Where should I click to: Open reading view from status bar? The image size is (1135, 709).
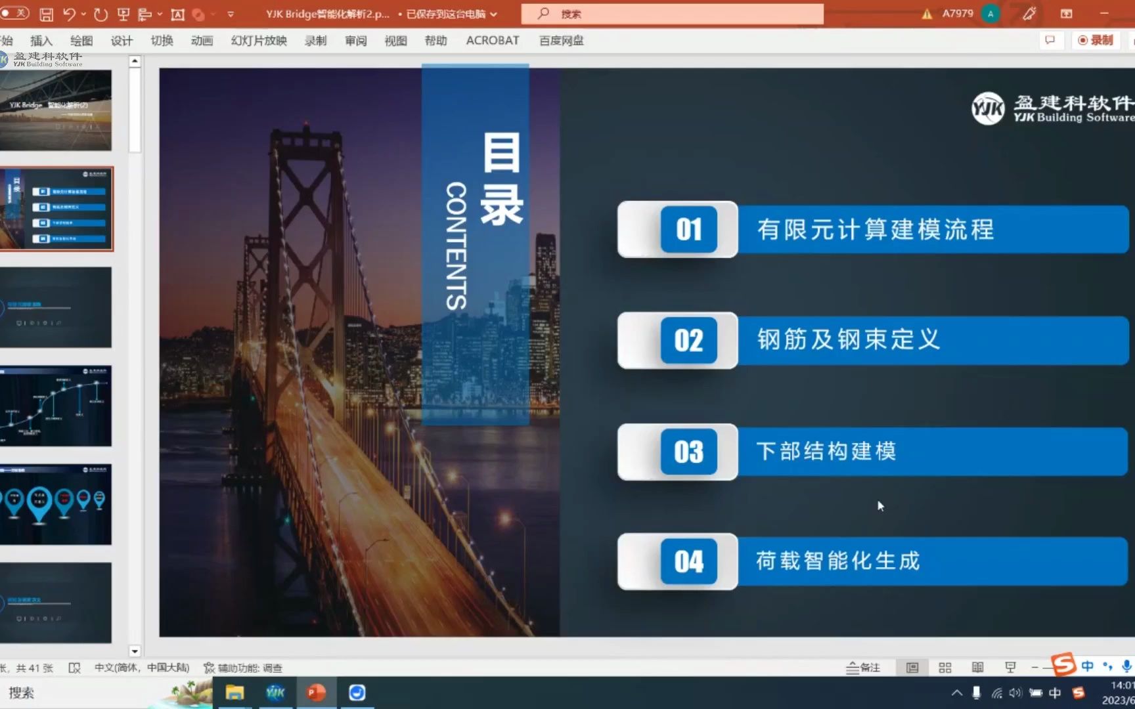977,667
